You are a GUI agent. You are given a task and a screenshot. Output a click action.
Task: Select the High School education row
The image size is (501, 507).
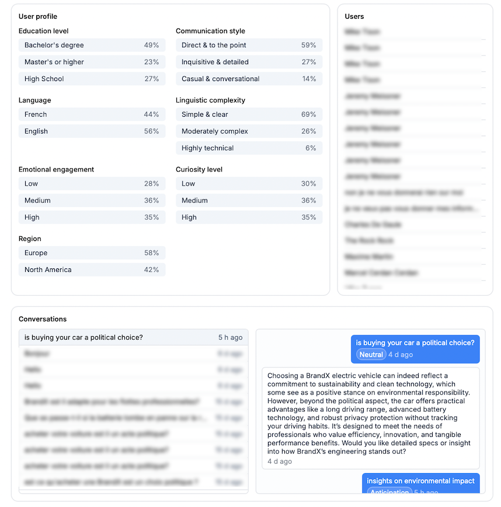(x=92, y=79)
